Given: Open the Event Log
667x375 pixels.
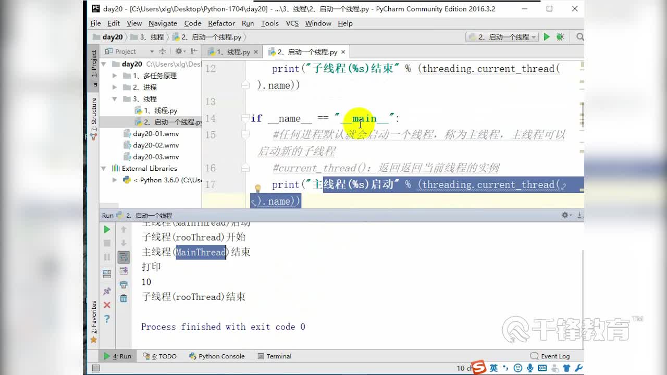Looking at the screenshot, I should click(554, 356).
